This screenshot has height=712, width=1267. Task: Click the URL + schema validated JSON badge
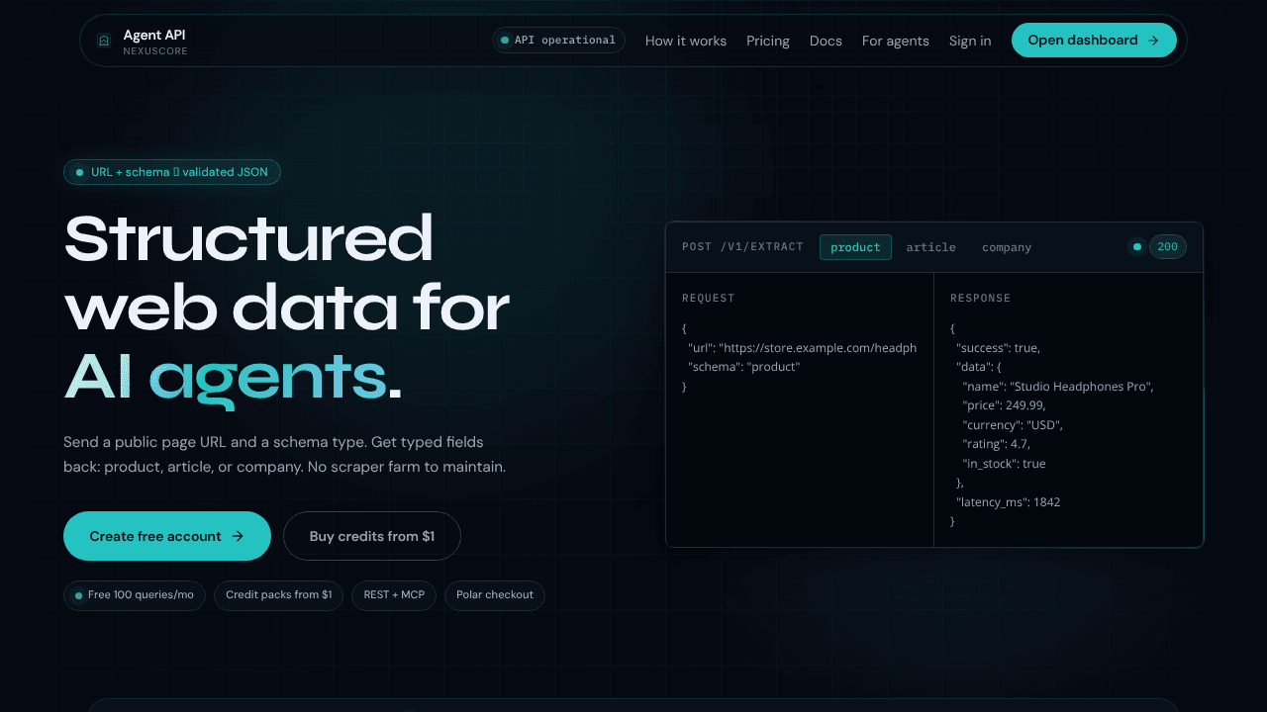tap(172, 172)
